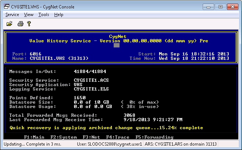
Task: Maximize the CygNet Console window
Action: pyautogui.click(x=220, y=7)
